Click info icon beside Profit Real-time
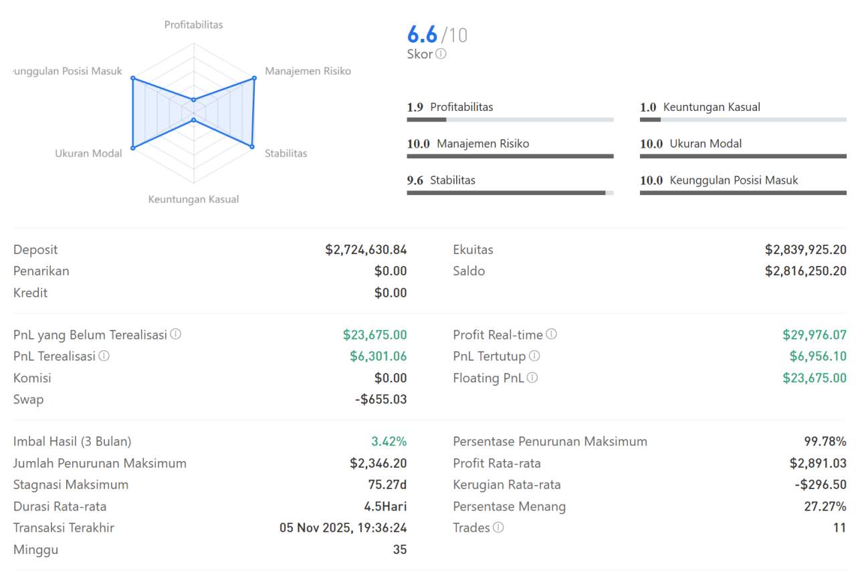The height and width of the screenshot is (572, 856). pyautogui.click(x=551, y=334)
